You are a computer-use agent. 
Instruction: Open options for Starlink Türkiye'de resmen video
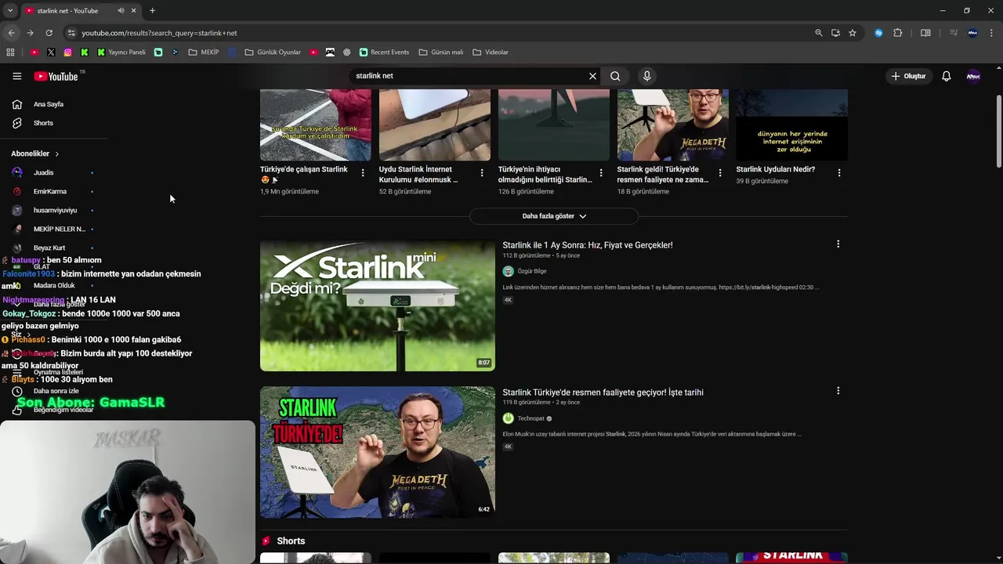pyautogui.click(x=838, y=391)
